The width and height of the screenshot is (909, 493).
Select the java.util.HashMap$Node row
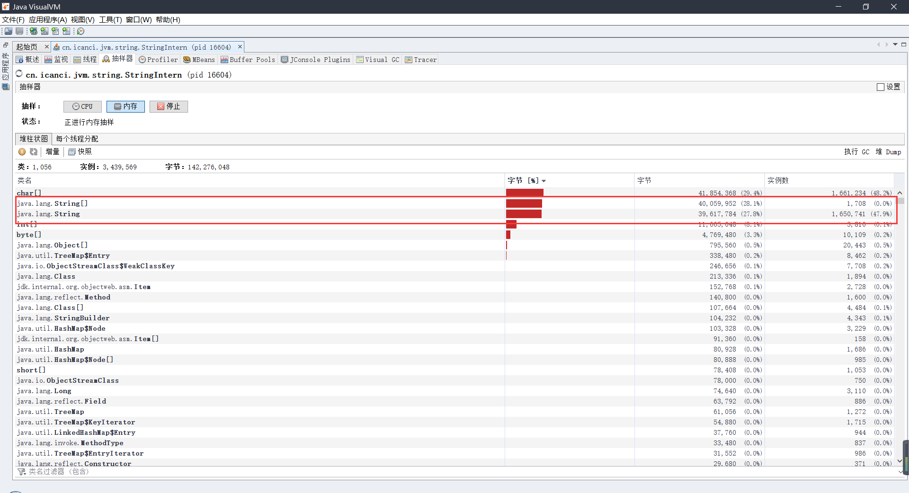tap(454, 328)
